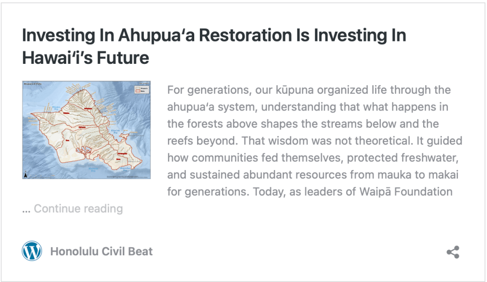The image size is (487, 282).
Task: Click the excerpt line beginning "ahupuaʻa system"
Action: 308,107
